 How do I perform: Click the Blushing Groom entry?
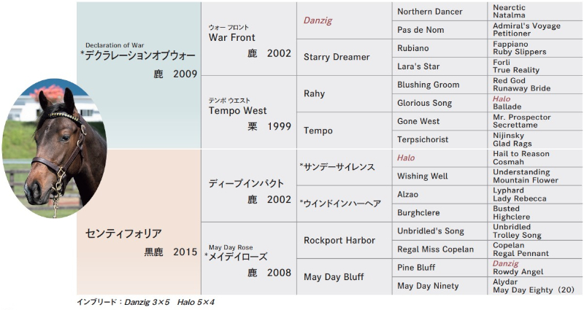click(439, 85)
